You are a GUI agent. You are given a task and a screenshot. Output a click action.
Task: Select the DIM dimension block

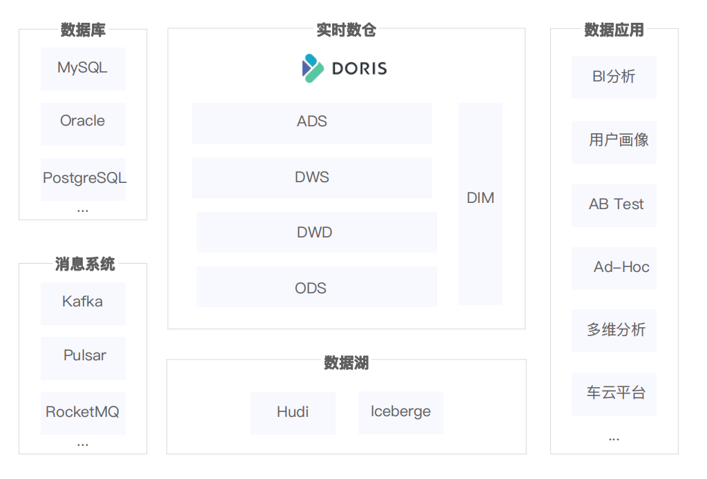tap(480, 197)
